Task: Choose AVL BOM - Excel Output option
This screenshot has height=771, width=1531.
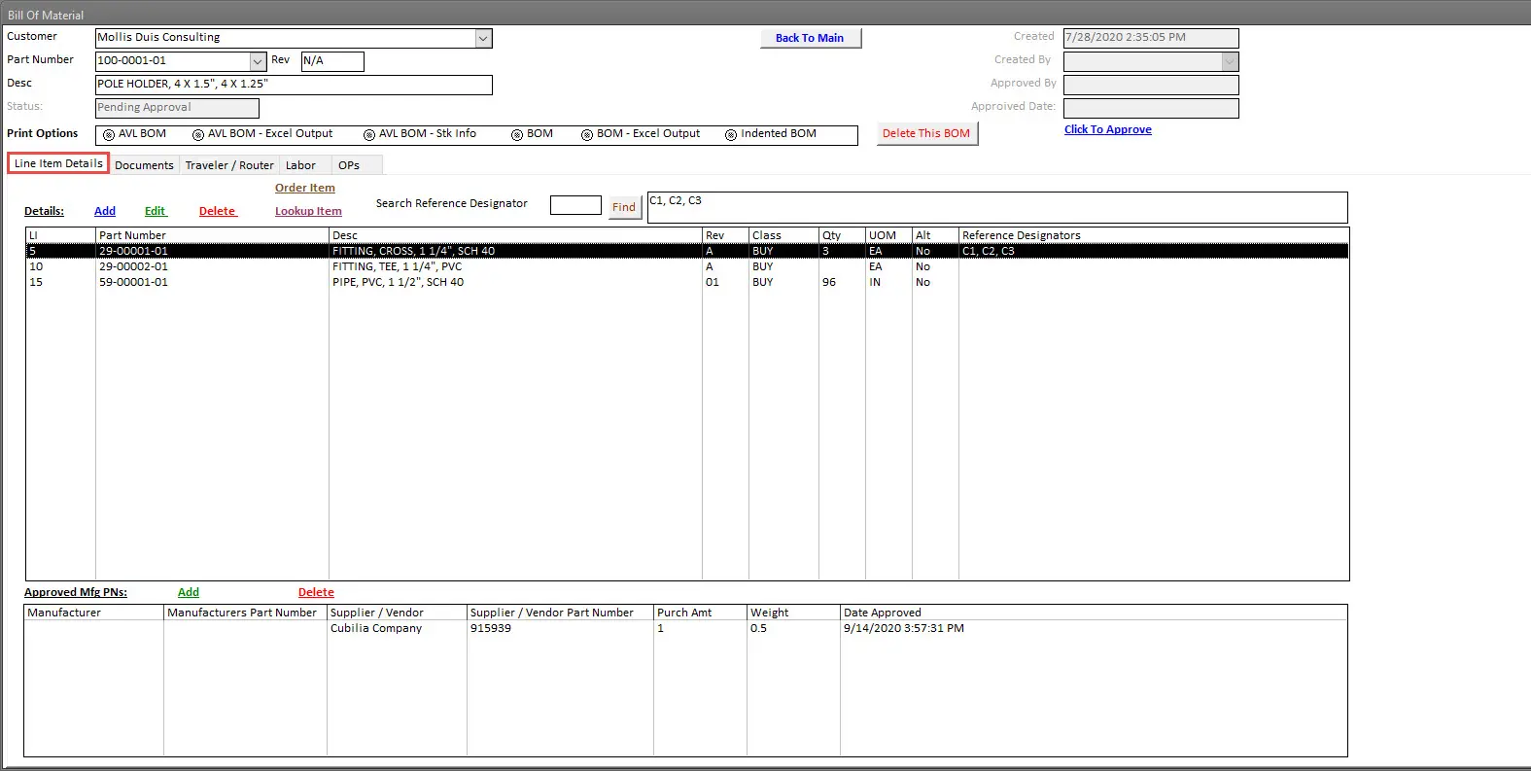Action: (x=198, y=135)
